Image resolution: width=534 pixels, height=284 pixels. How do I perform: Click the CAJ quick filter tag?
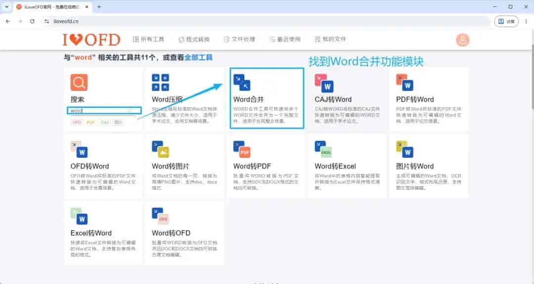[104, 122]
